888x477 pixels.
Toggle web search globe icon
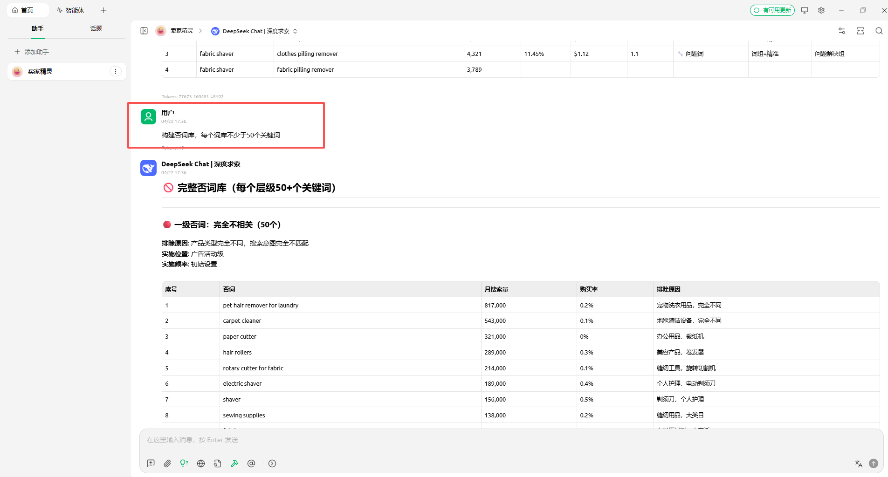coord(201,463)
